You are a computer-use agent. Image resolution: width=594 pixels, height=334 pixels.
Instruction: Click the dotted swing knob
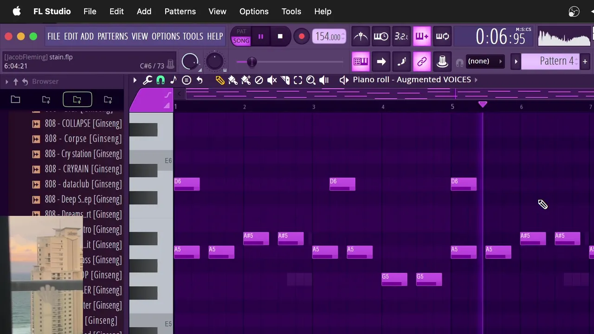[214, 61]
